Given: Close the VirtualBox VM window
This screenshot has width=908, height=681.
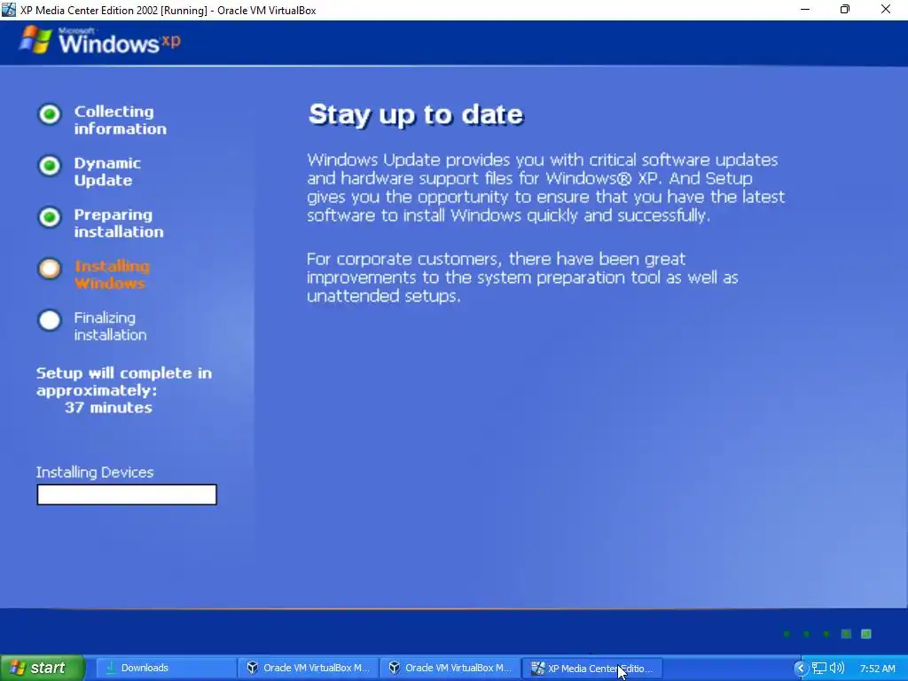Looking at the screenshot, I should (886, 10).
